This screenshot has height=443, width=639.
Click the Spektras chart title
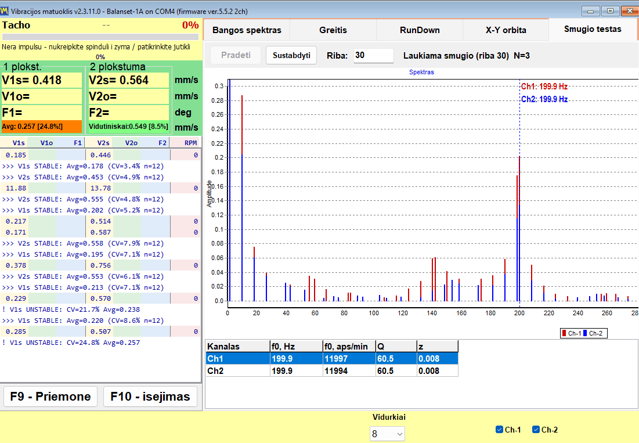pos(421,72)
